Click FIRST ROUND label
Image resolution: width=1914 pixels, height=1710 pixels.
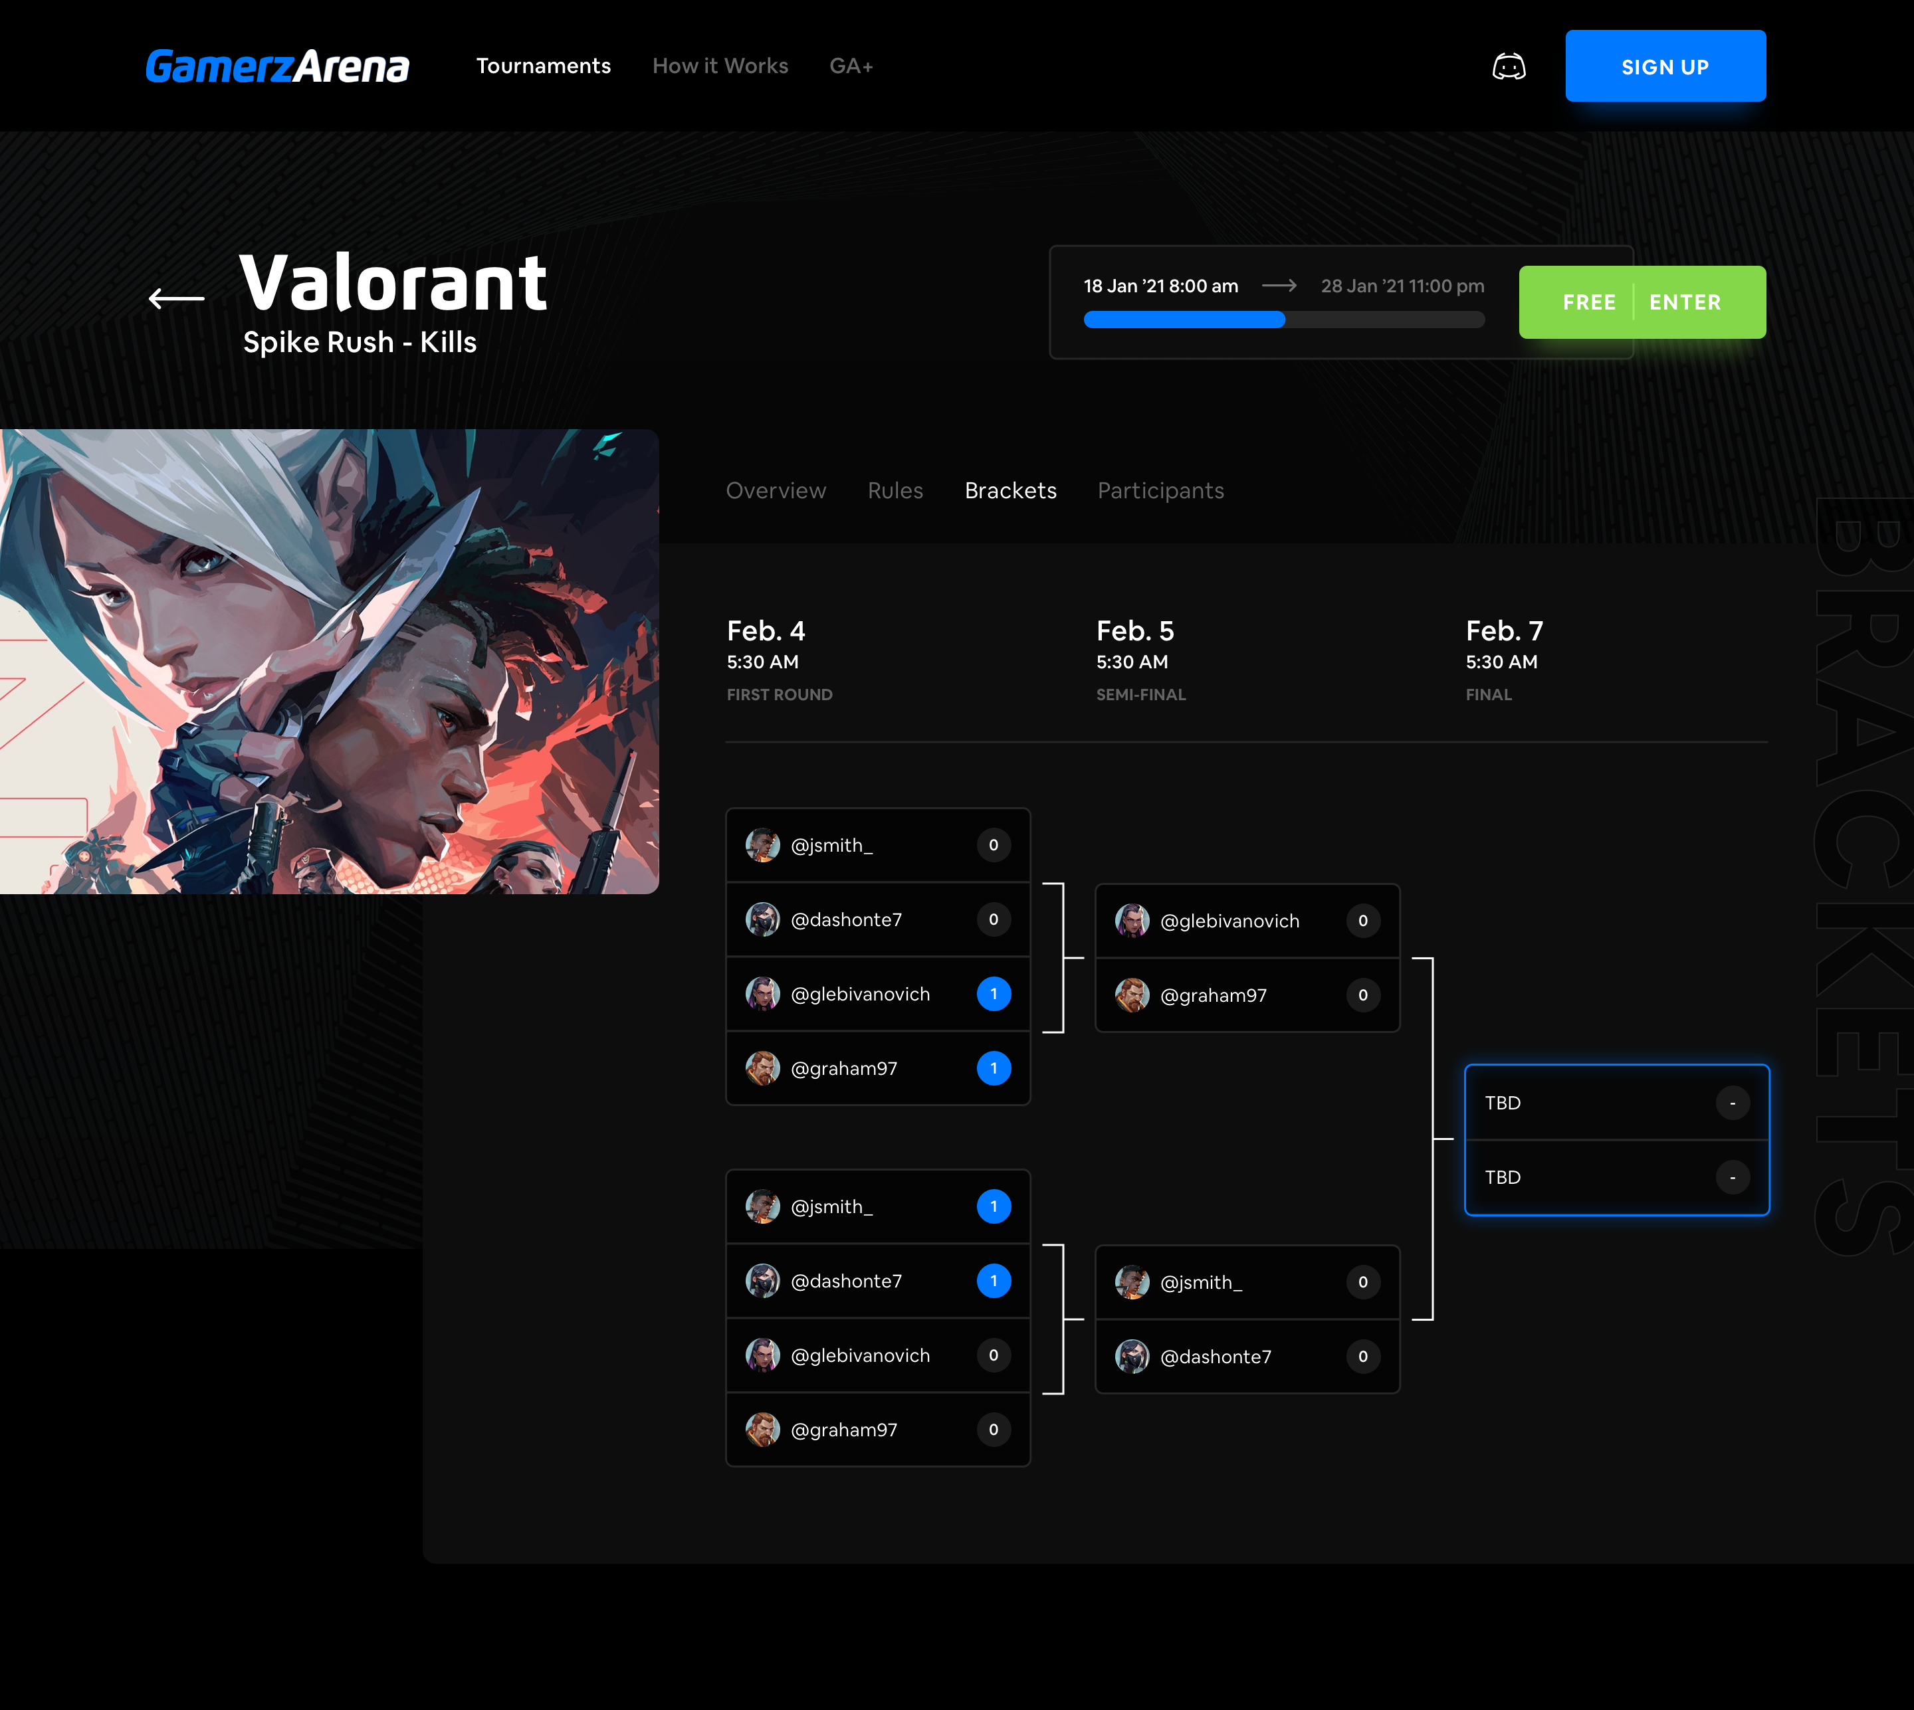(780, 694)
